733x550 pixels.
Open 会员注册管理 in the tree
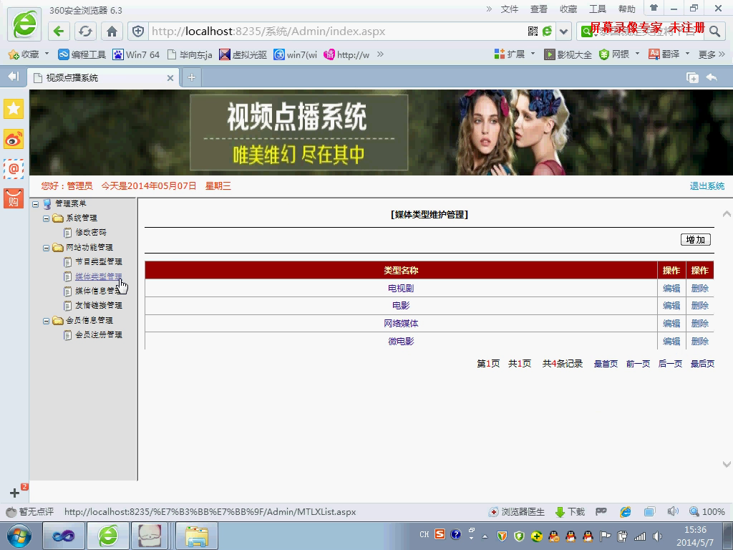[99, 335]
